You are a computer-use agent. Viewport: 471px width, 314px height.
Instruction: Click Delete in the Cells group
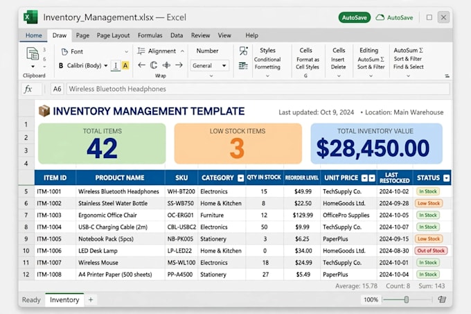(x=339, y=67)
